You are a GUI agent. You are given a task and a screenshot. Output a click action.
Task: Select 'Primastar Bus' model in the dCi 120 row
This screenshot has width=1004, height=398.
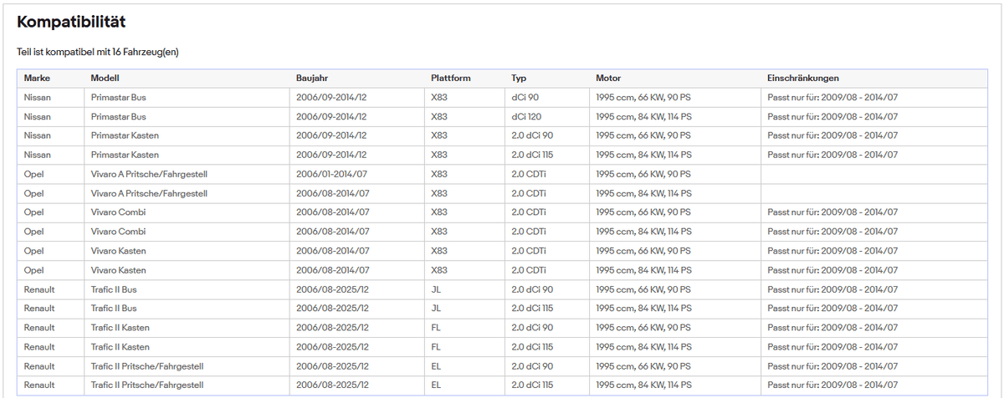118,116
